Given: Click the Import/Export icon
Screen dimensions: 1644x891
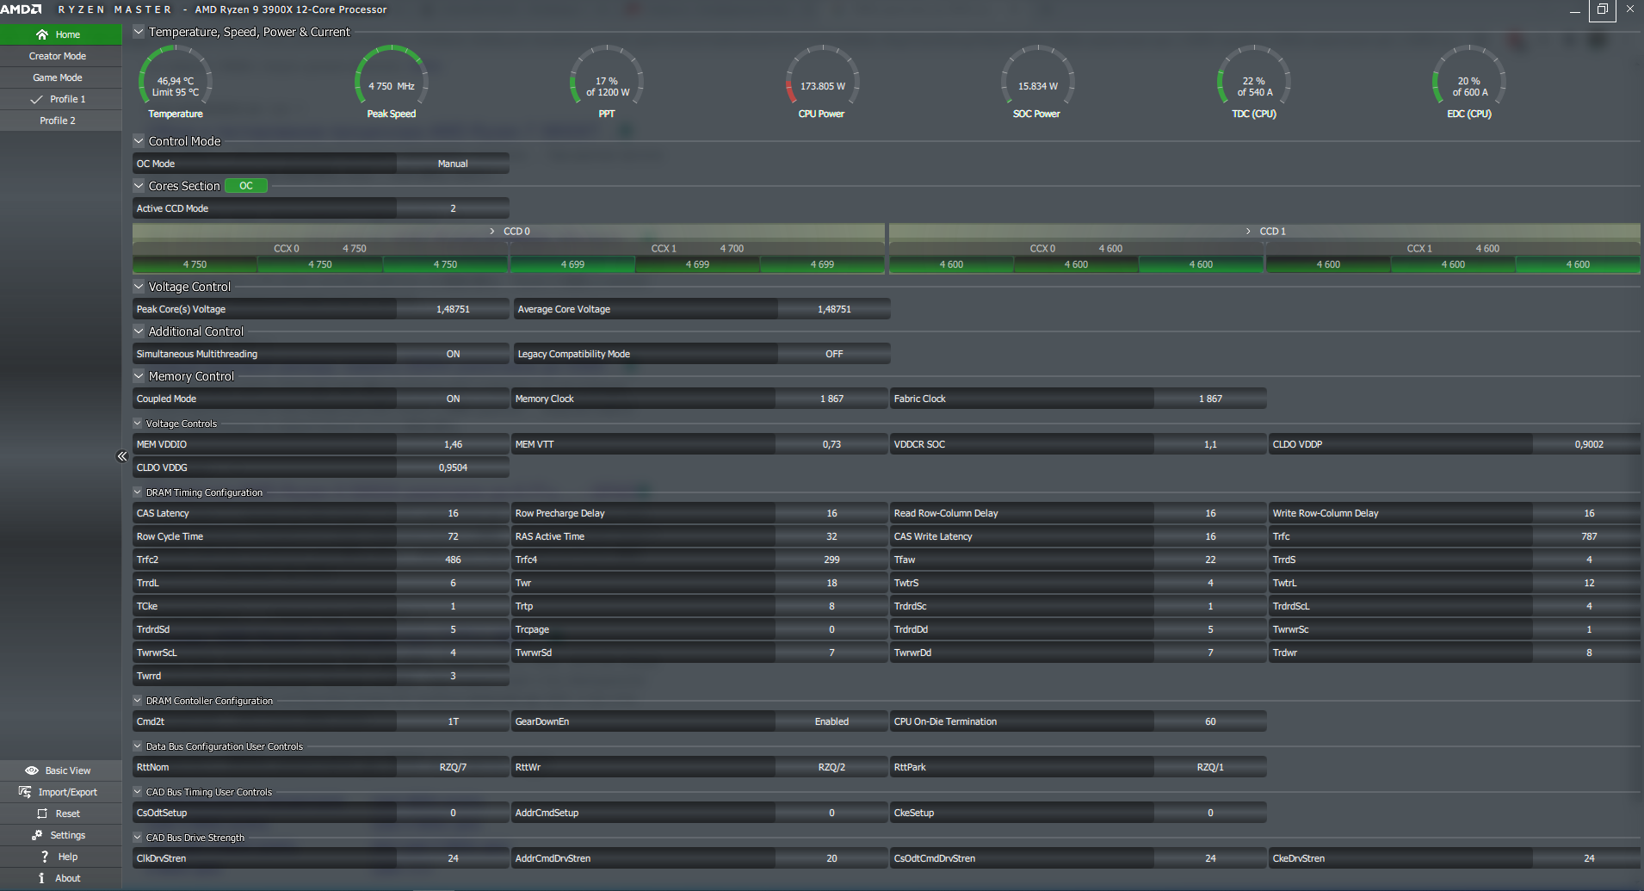Looking at the screenshot, I should tap(25, 792).
